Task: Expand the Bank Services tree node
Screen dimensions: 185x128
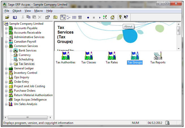Action: (11, 51)
